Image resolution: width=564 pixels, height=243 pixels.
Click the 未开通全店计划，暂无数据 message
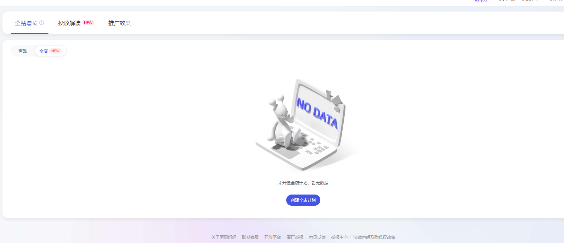(x=303, y=183)
